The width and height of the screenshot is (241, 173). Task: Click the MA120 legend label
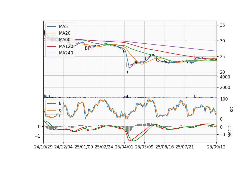coord(66,46)
